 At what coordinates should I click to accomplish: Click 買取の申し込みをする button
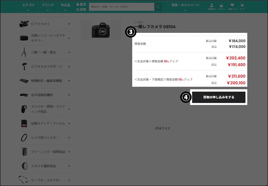pos(219,97)
